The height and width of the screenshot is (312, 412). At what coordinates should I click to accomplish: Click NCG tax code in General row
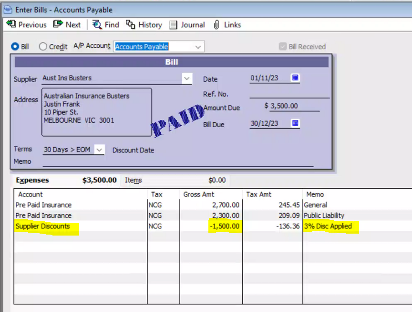pos(155,205)
